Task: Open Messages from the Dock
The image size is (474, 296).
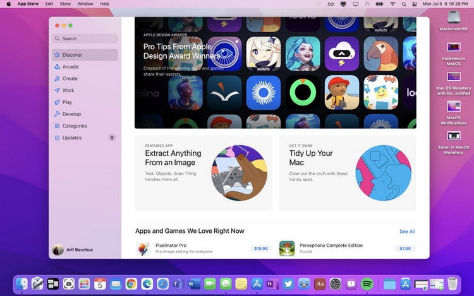Action: [x=226, y=284]
